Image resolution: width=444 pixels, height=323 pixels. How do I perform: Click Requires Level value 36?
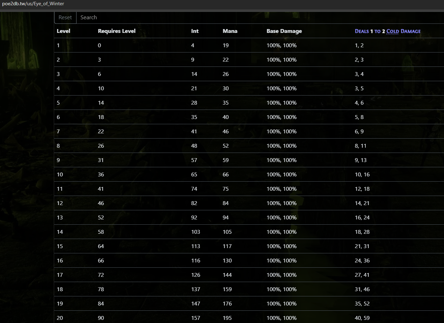click(x=101, y=175)
